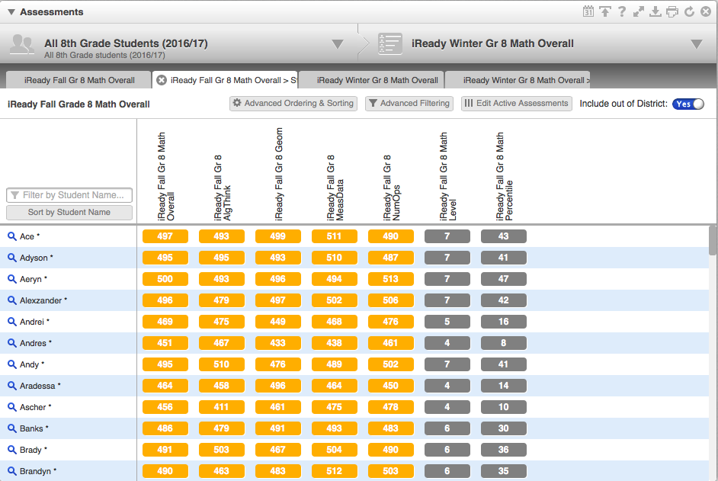718x481 pixels.
Task: Expand panel with the fullscreen arrows icon
Action: coord(639,11)
